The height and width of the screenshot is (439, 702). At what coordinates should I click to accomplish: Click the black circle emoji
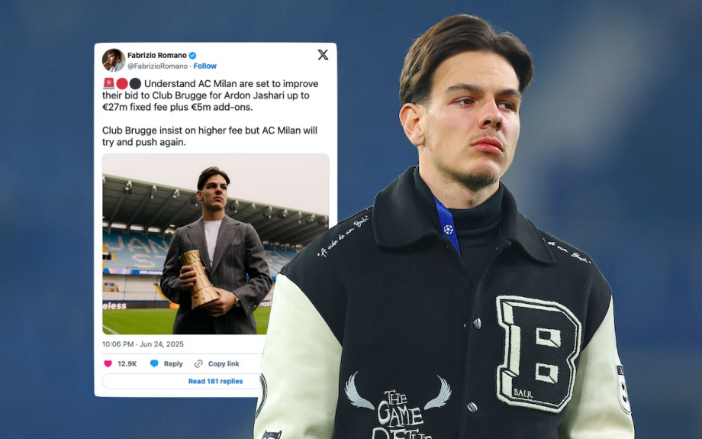click(135, 83)
